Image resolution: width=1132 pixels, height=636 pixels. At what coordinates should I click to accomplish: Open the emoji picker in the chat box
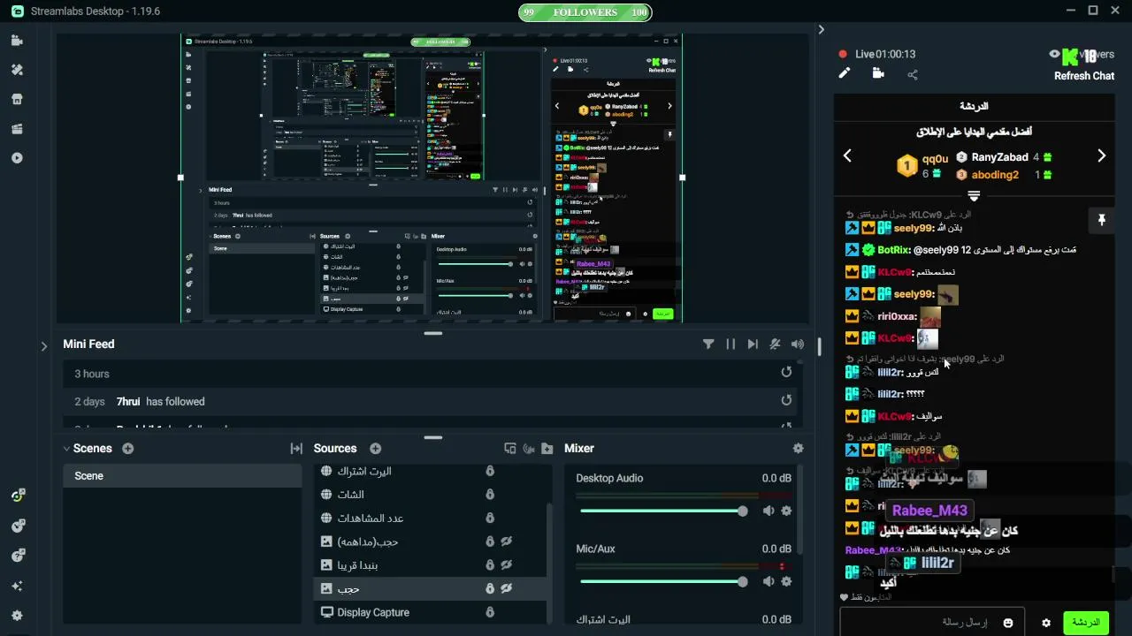(1008, 623)
